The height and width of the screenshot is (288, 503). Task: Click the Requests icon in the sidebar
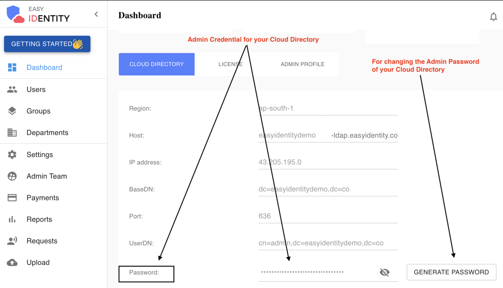pyautogui.click(x=12, y=241)
